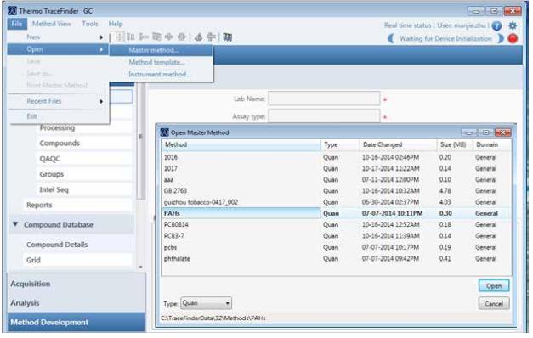Screen dimensions: 533x338
Task: Click the flask toolbar icon
Action: 199,37
